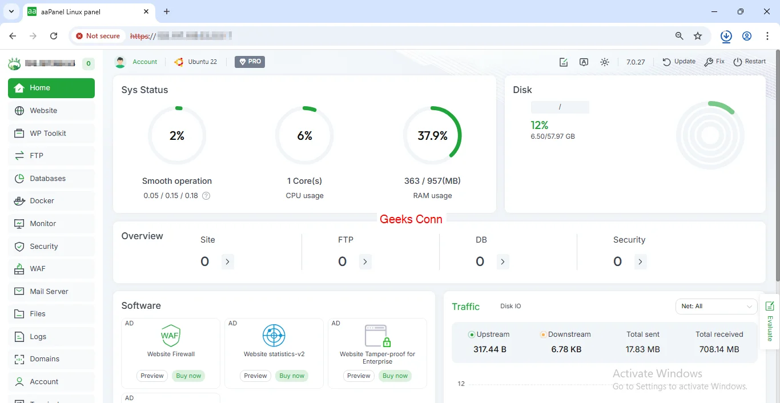Click the feedback edit icon in the top bar
The image size is (780, 403).
tap(564, 62)
